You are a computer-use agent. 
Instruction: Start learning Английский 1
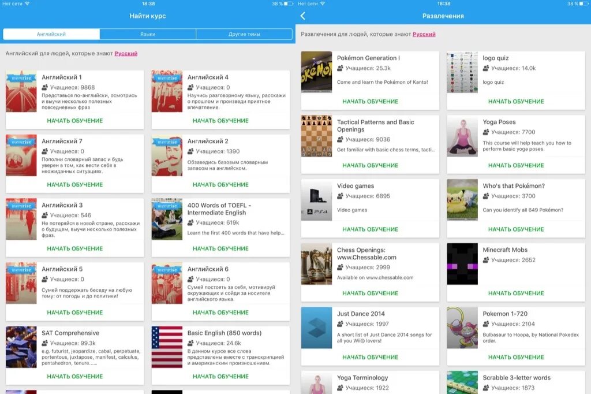(74, 121)
